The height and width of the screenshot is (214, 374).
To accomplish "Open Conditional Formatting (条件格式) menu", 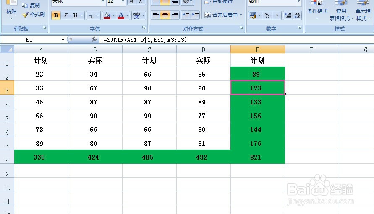I will tap(317, 10).
